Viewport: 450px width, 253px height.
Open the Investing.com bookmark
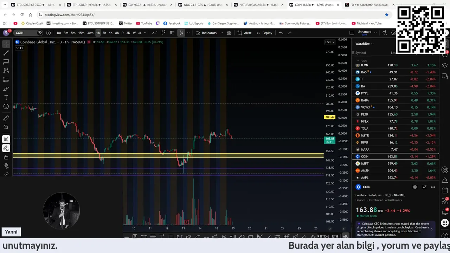pos(62,23)
